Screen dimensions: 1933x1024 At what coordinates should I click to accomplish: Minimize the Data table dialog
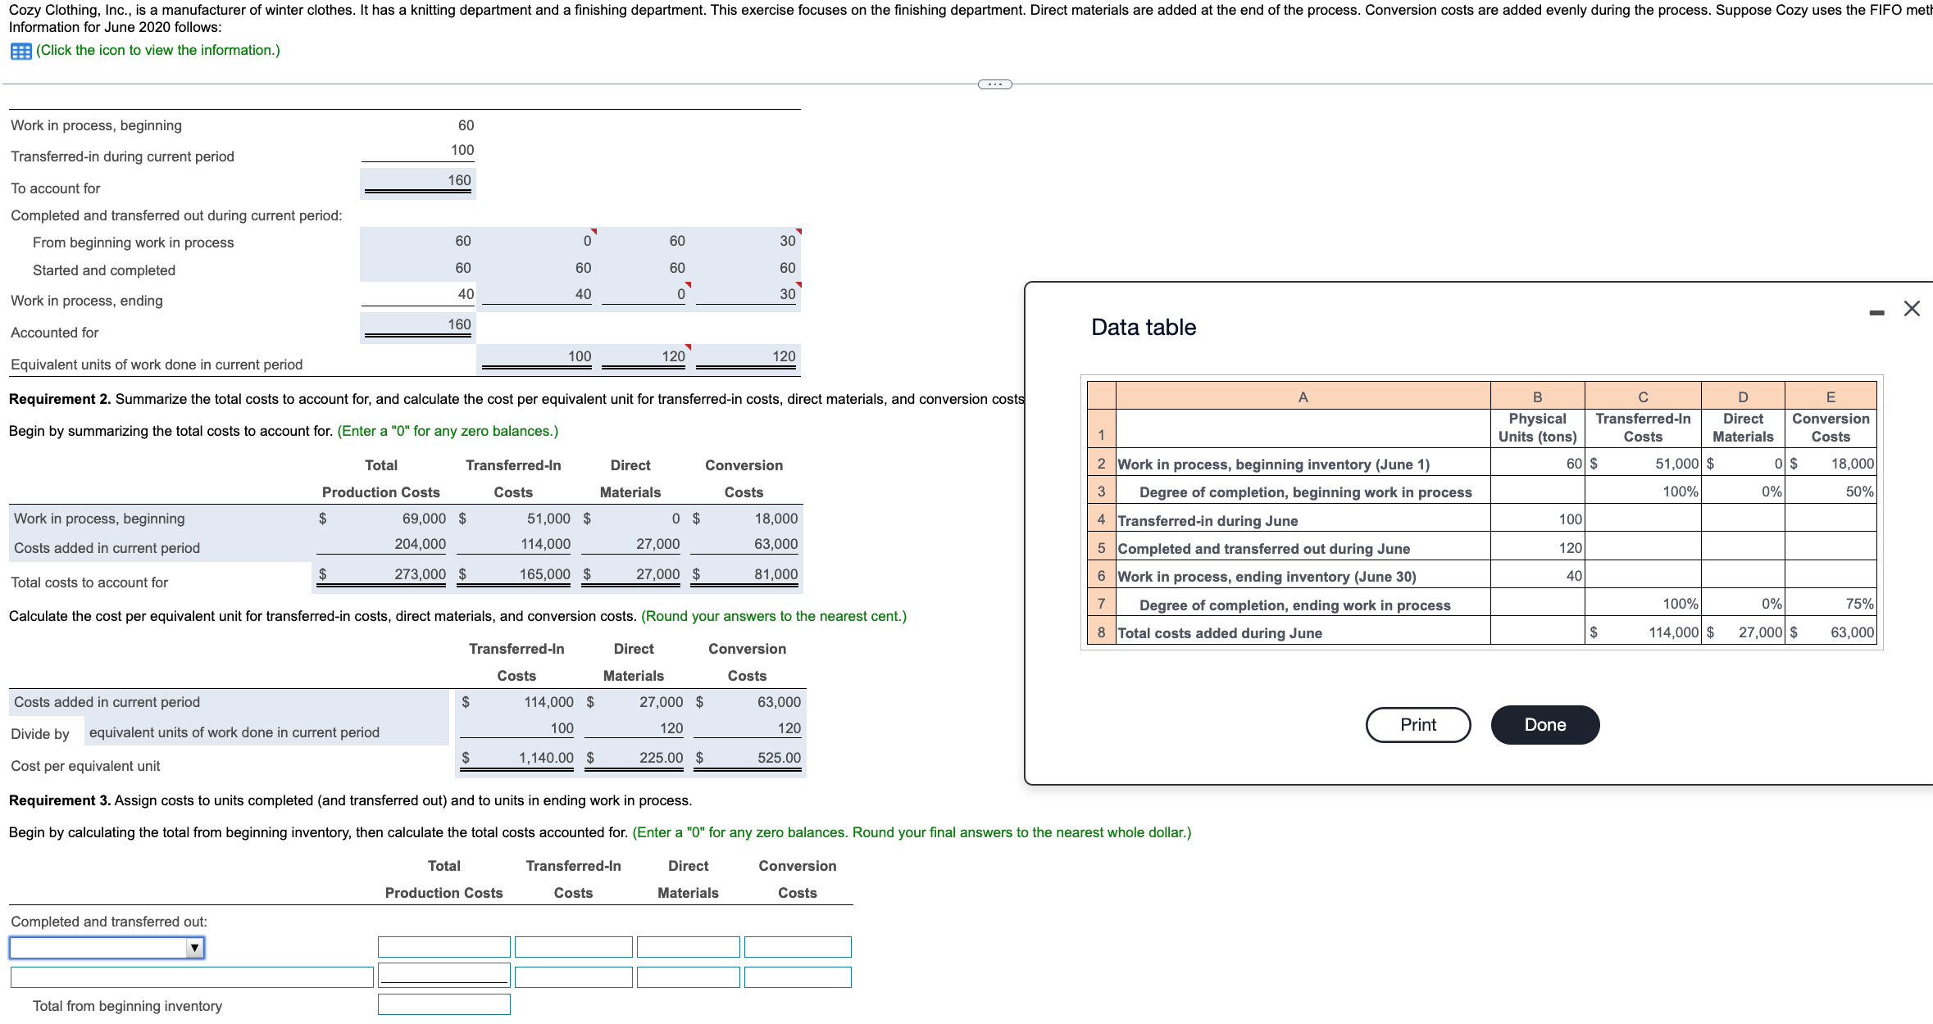(x=1876, y=312)
